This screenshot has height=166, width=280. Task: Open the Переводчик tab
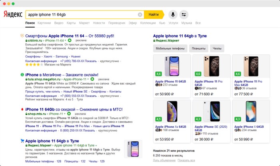(117, 23)
